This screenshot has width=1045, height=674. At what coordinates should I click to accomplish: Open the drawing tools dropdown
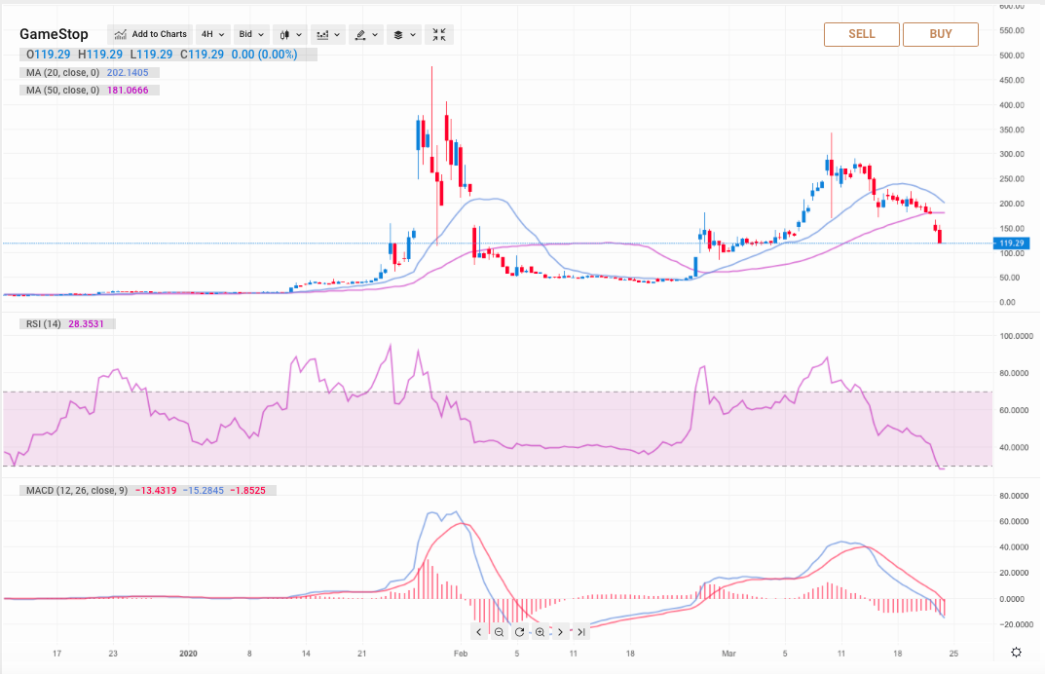point(366,34)
